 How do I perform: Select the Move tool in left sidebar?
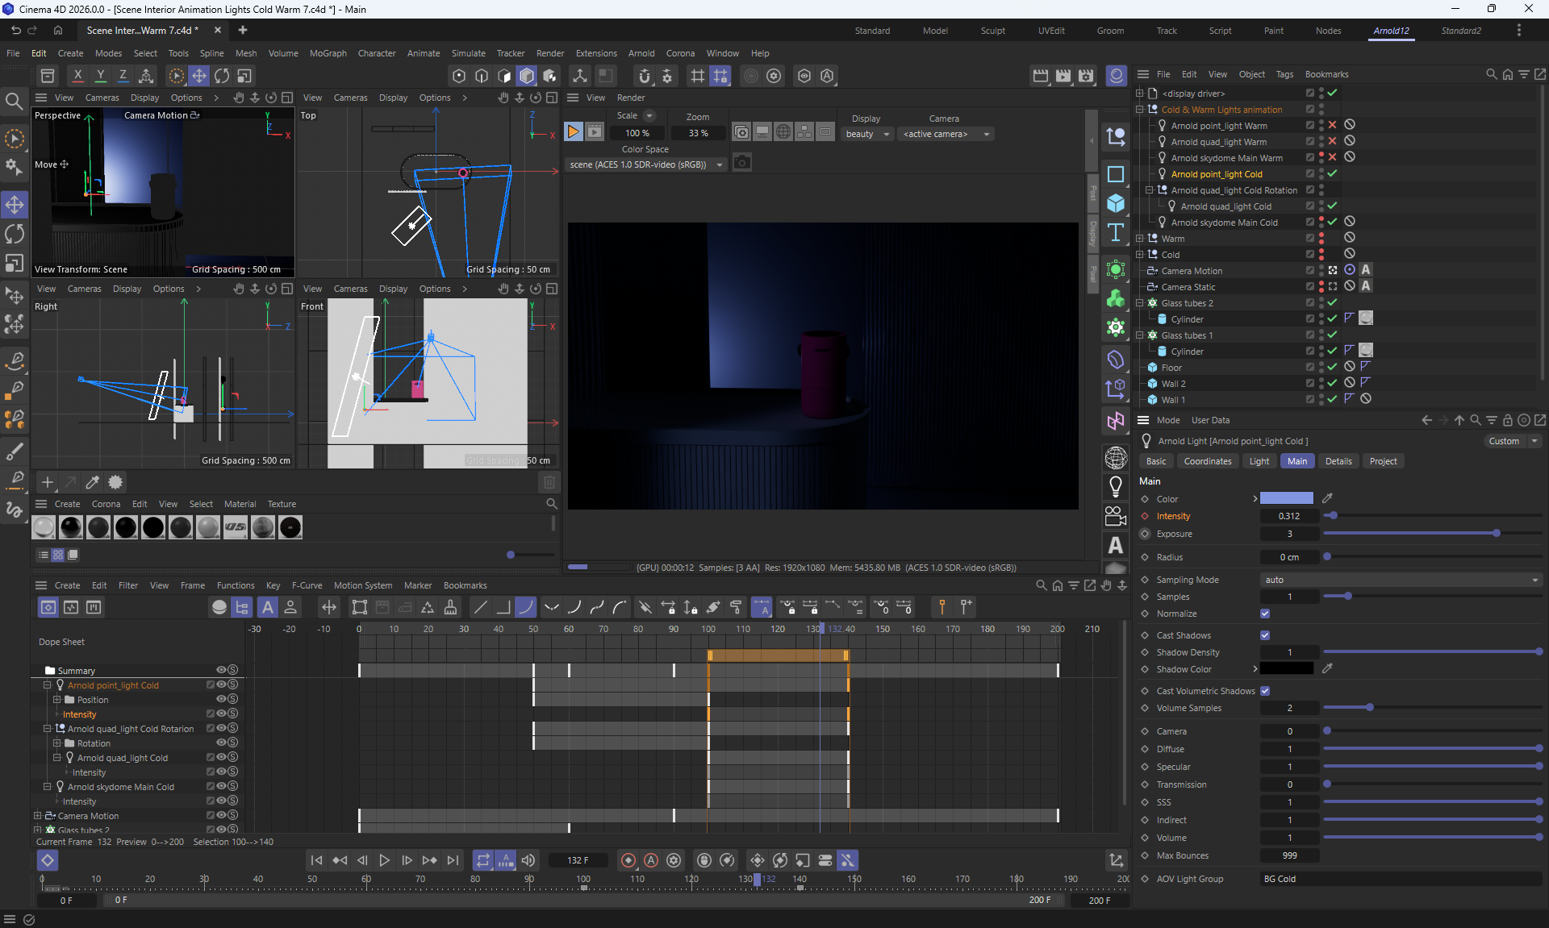(x=15, y=205)
